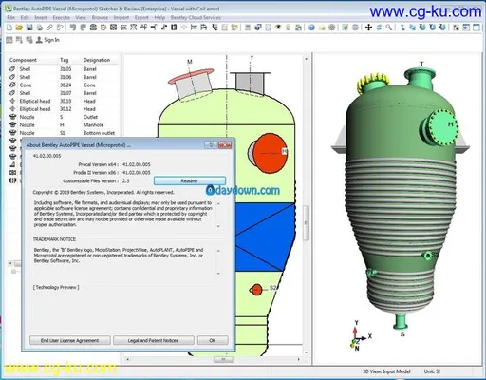Click the Sign In link
The image size is (486, 380).
click(x=51, y=40)
